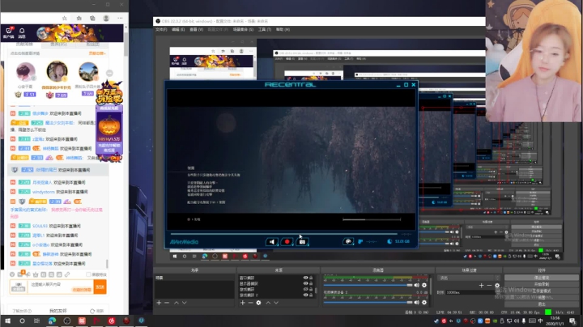583x327 pixels.
Task: Open OBS 设置 button in controls
Action: coord(542,298)
